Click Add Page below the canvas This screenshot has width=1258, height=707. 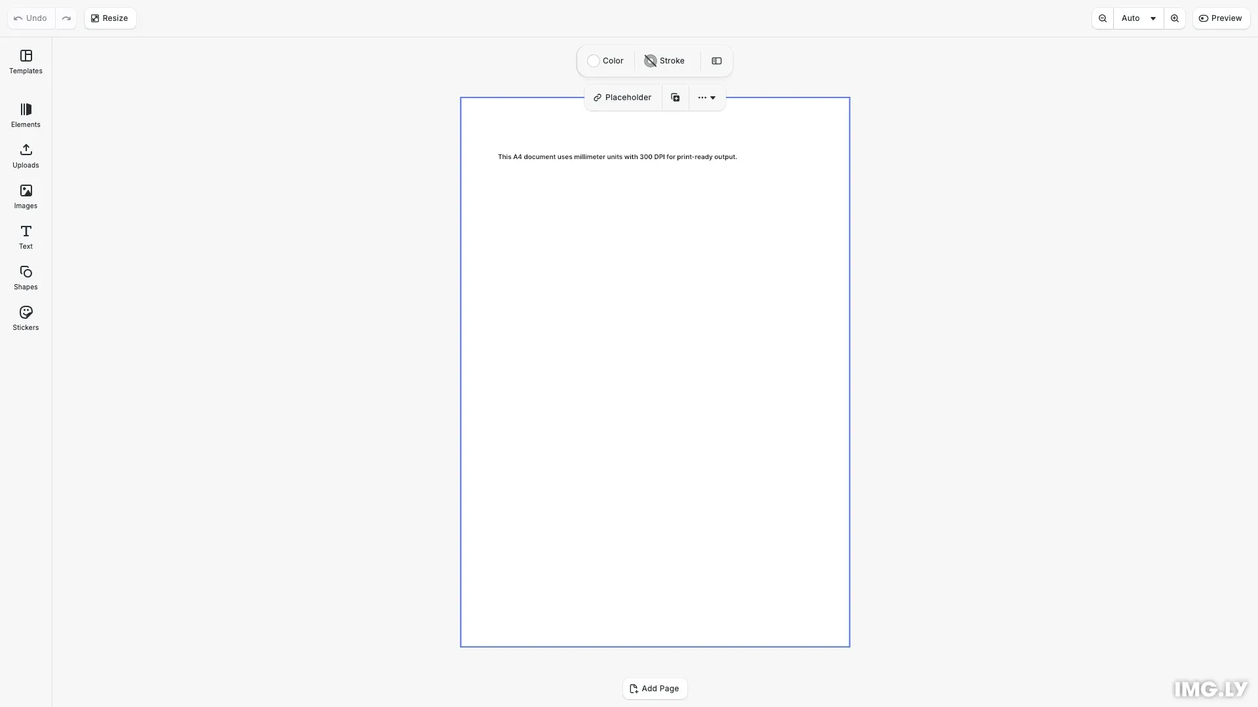click(654, 688)
